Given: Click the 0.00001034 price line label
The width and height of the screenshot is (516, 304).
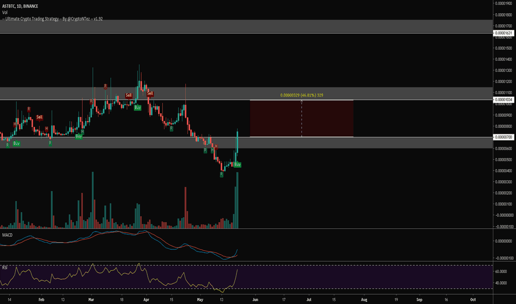Looking at the screenshot, I should 504,99.
